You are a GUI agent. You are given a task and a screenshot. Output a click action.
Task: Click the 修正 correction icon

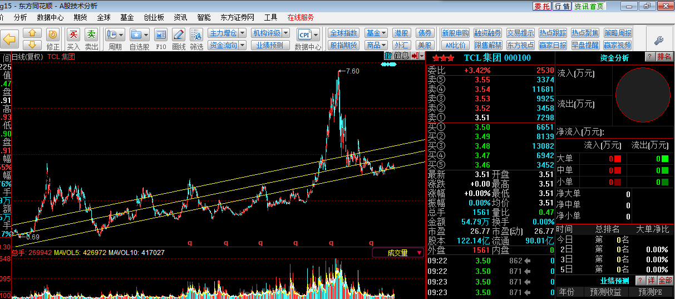53,35
